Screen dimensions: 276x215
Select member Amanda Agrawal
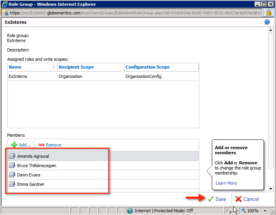pos(103,156)
